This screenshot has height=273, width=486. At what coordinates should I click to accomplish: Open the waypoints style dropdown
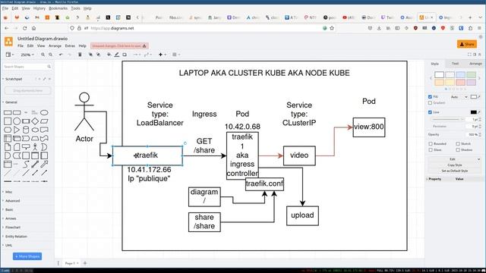pos(148,55)
